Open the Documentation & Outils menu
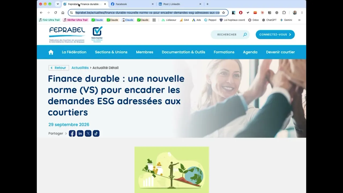Viewport: 343px width, 193px height. tap(183, 52)
